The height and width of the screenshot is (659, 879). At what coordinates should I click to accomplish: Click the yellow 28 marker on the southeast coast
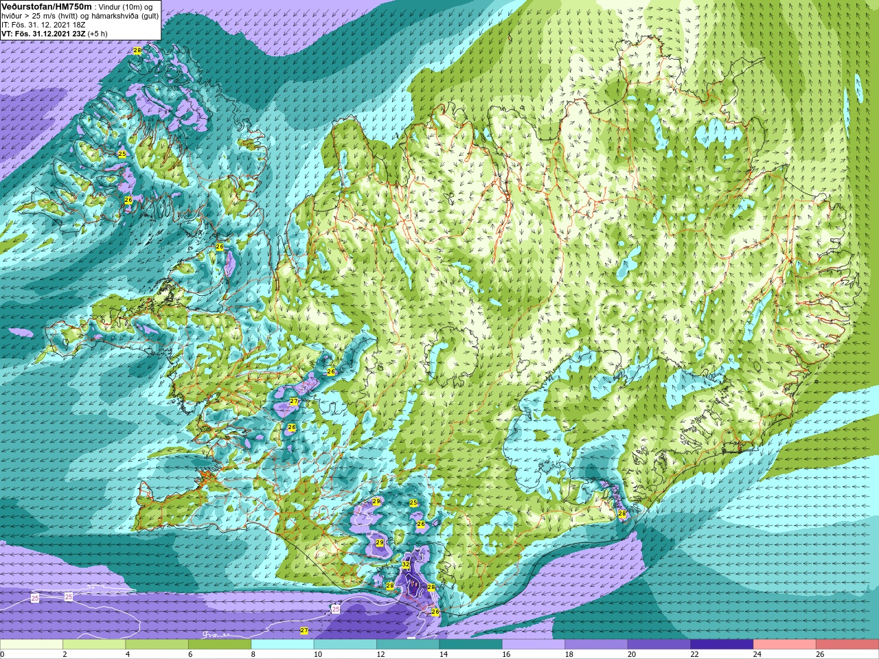[x=622, y=513]
